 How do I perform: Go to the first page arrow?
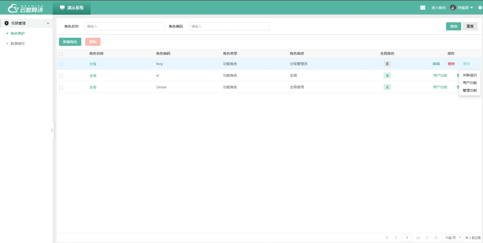387,238
